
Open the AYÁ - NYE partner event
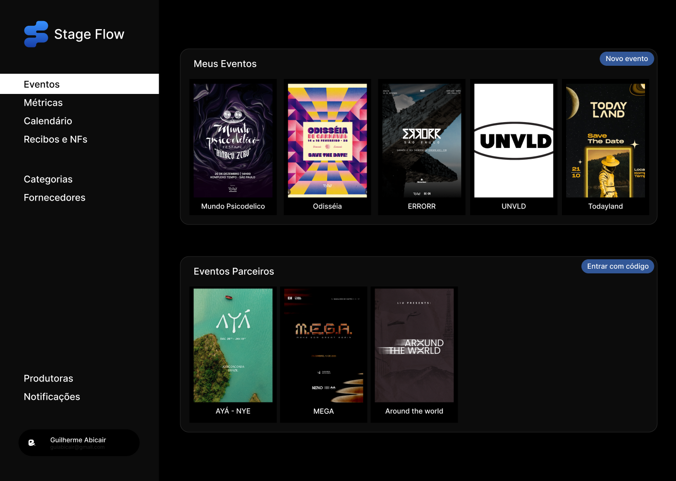(x=233, y=355)
